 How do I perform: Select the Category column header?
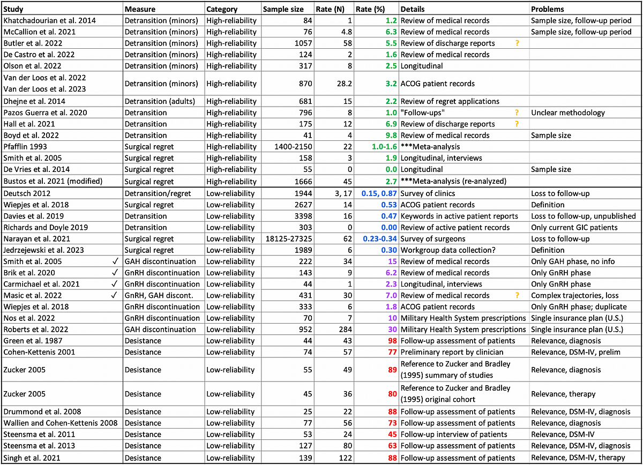click(x=223, y=9)
